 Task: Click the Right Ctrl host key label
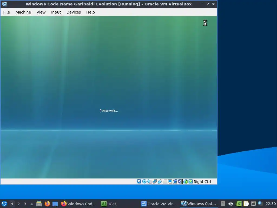point(202,182)
